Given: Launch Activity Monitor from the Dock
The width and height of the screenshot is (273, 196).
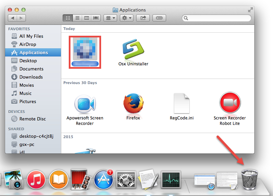Looking at the screenshot, I should tap(171, 180).
